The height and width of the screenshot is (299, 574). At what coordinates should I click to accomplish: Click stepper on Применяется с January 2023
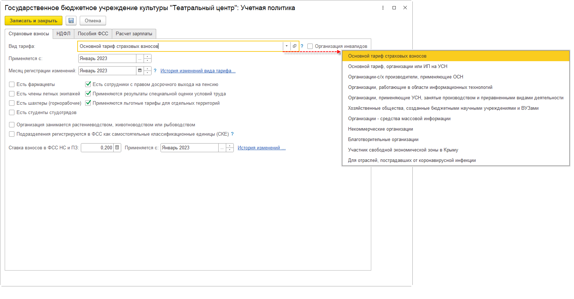coord(148,58)
